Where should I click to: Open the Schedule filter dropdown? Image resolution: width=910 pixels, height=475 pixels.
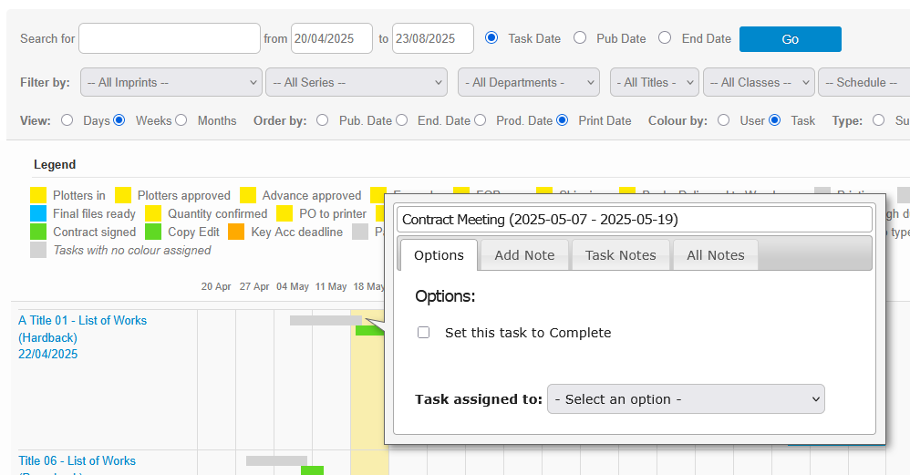864,82
